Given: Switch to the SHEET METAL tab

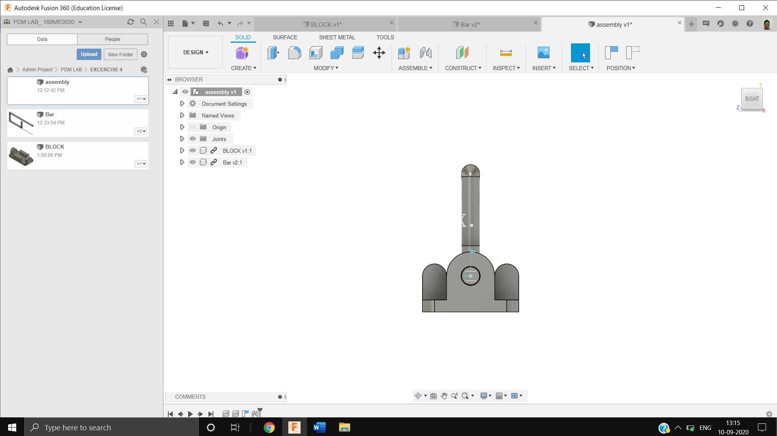Looking at the screenshot, I should pos(337,37).
